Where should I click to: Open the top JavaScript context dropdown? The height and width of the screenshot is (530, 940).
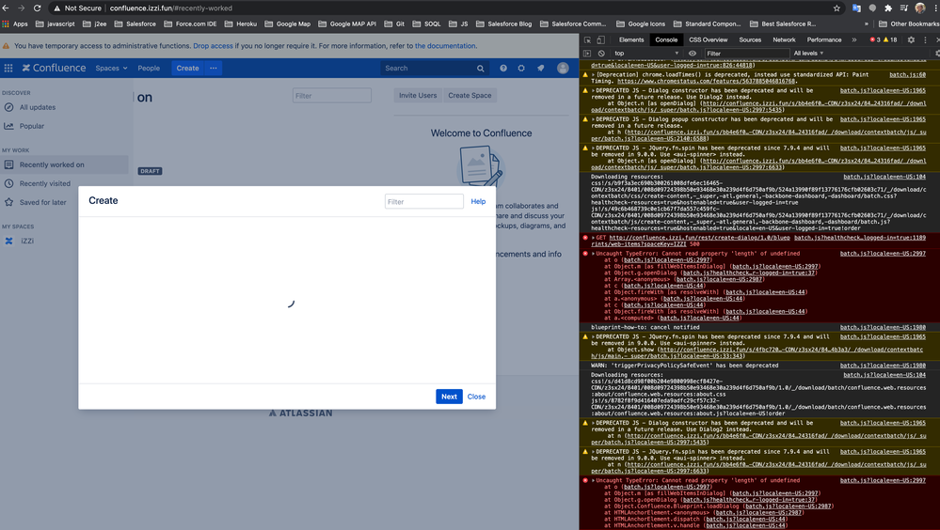pos(646,54)
